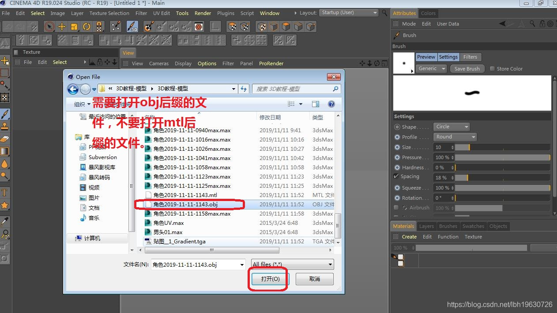Select the Scale tool in top toolbar
Image resolution: width=557 pixels, height=313 pixels.
click(74, 26)
